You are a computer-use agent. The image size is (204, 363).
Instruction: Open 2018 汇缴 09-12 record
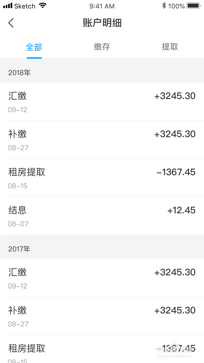pos(102,101)
